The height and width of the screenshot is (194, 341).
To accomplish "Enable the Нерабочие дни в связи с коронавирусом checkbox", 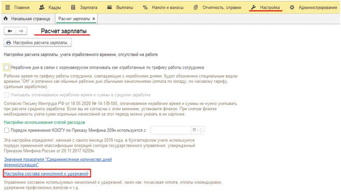I will (7, 67).
